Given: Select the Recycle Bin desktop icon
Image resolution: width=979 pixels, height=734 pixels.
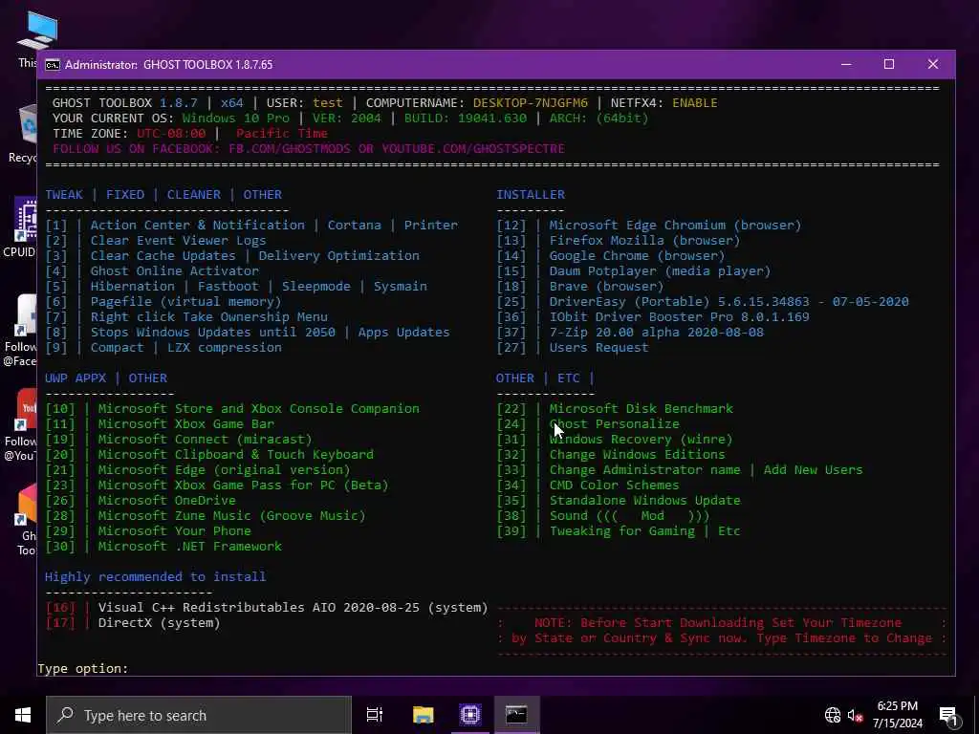Looking at the screenshot, I should 25,134.
